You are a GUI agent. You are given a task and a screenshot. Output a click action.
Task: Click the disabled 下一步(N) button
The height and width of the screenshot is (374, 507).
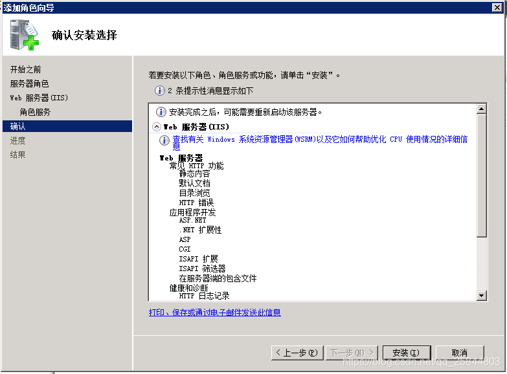click(352, 353)
